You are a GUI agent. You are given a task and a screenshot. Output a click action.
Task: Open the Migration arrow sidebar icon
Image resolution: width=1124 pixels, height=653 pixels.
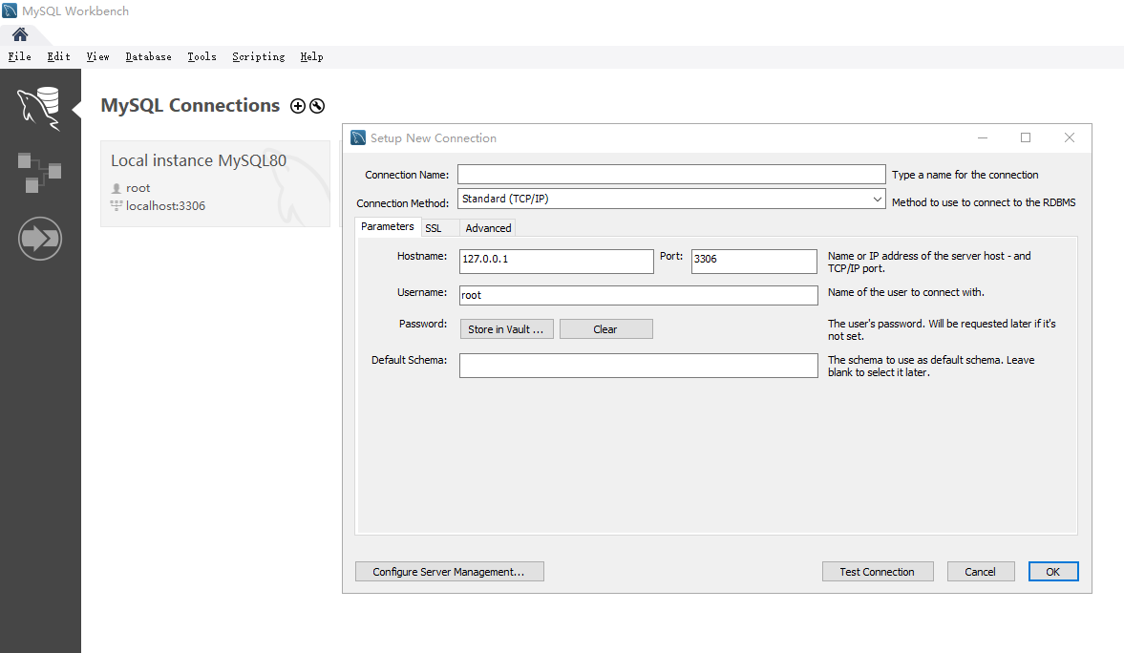tap(39, 238)
